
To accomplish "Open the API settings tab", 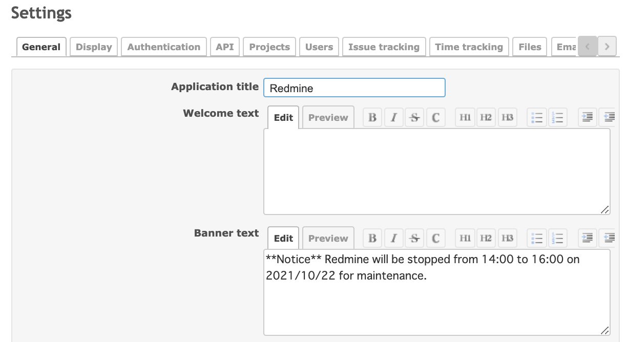I will pyautogui.click(x=225, y=47).
